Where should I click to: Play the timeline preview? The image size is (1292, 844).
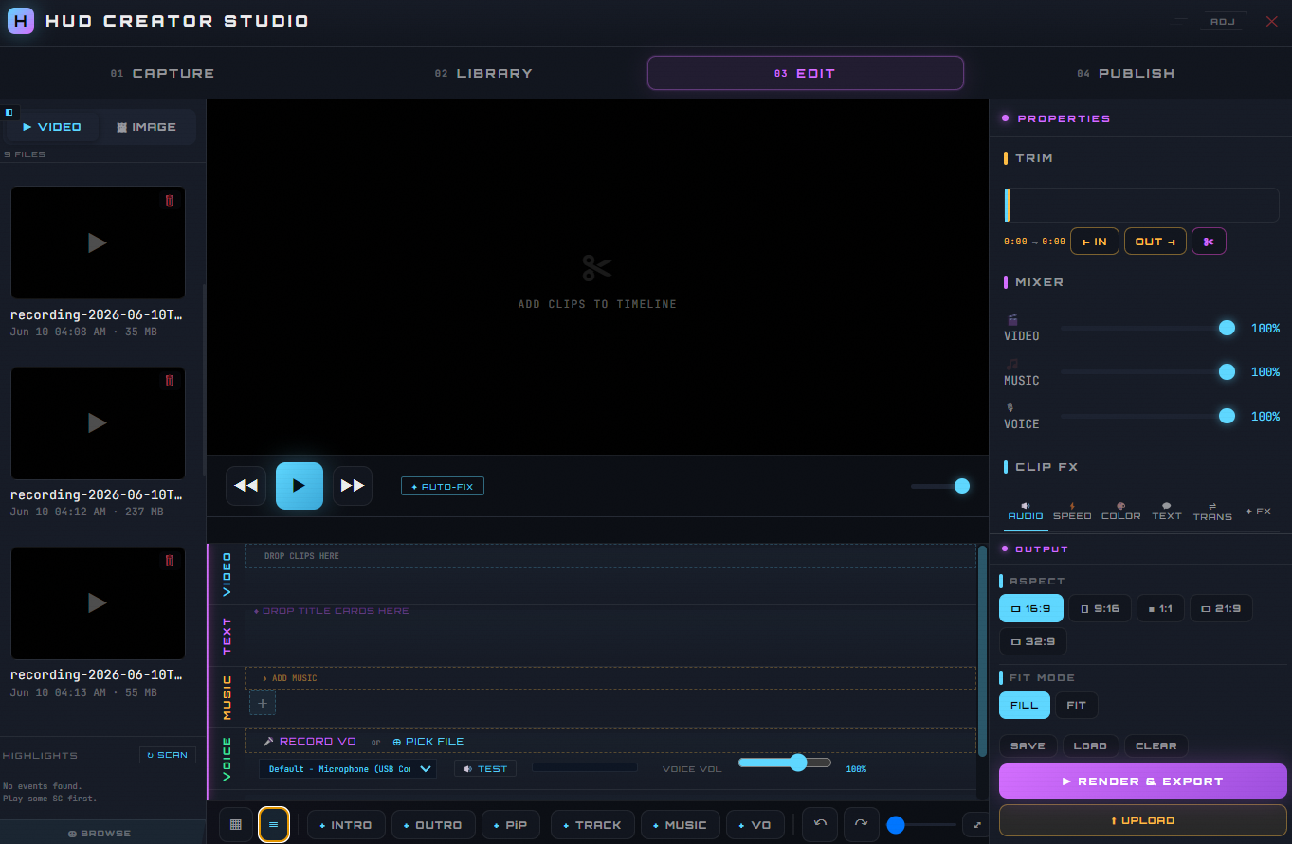(300, 486)
